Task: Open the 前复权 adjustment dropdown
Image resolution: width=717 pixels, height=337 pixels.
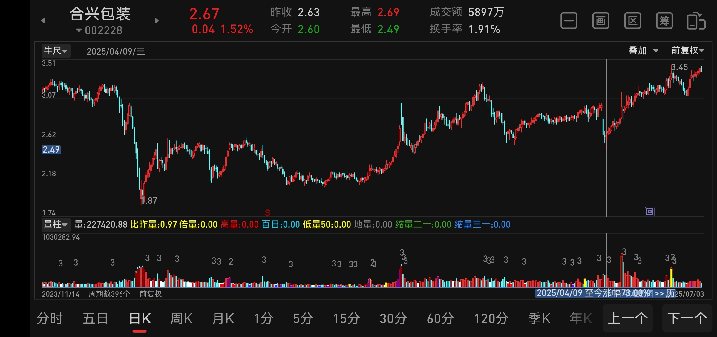Action: [687, 51]
